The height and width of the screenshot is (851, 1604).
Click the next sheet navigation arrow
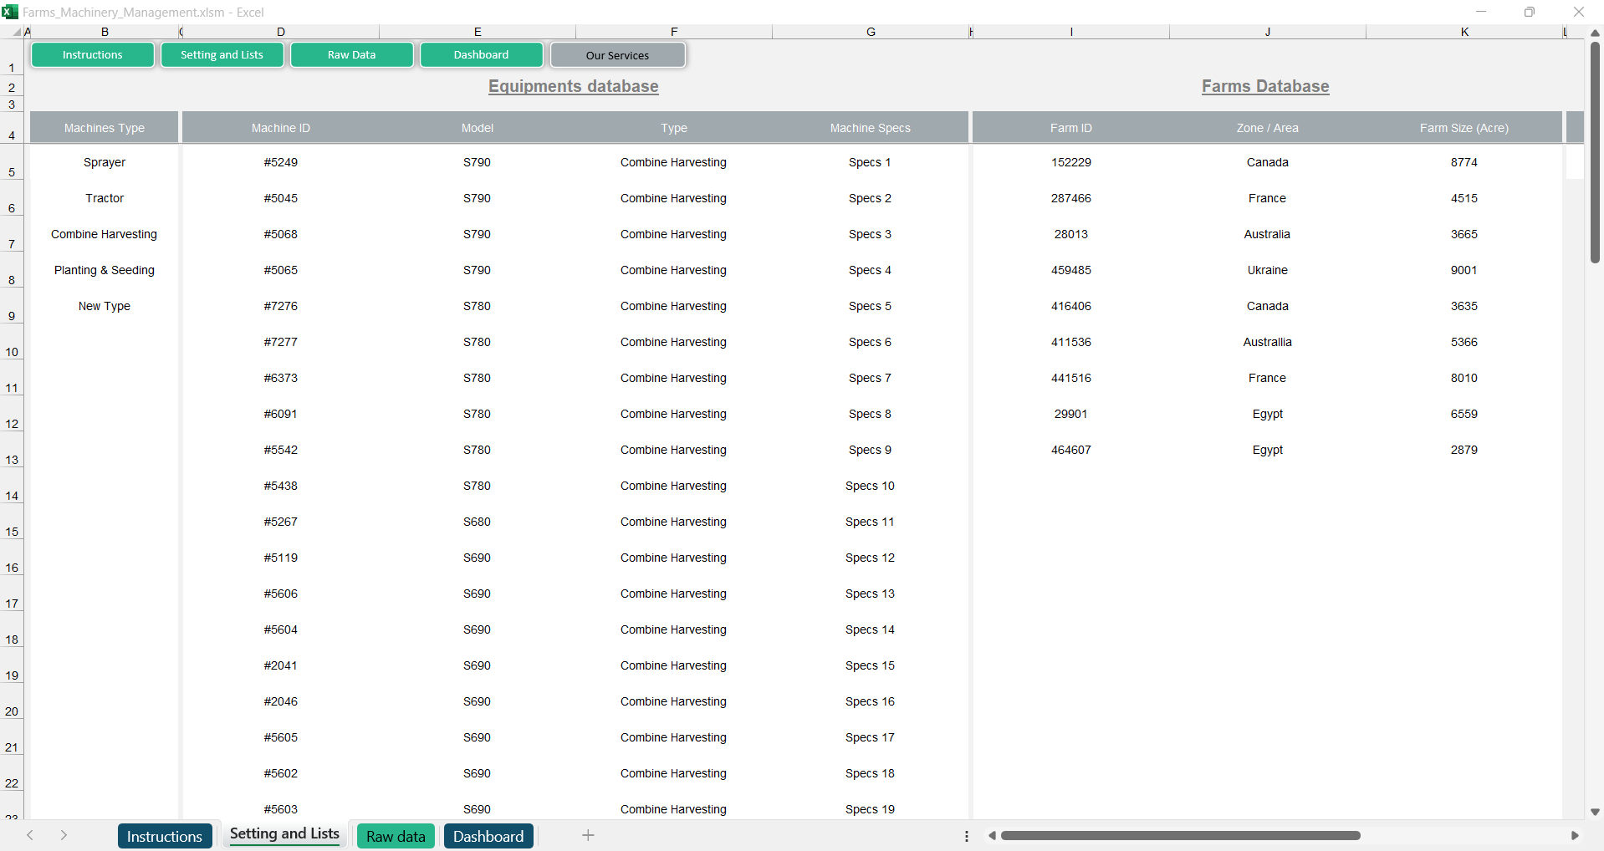pyautogui.click(x=64, y=835)
